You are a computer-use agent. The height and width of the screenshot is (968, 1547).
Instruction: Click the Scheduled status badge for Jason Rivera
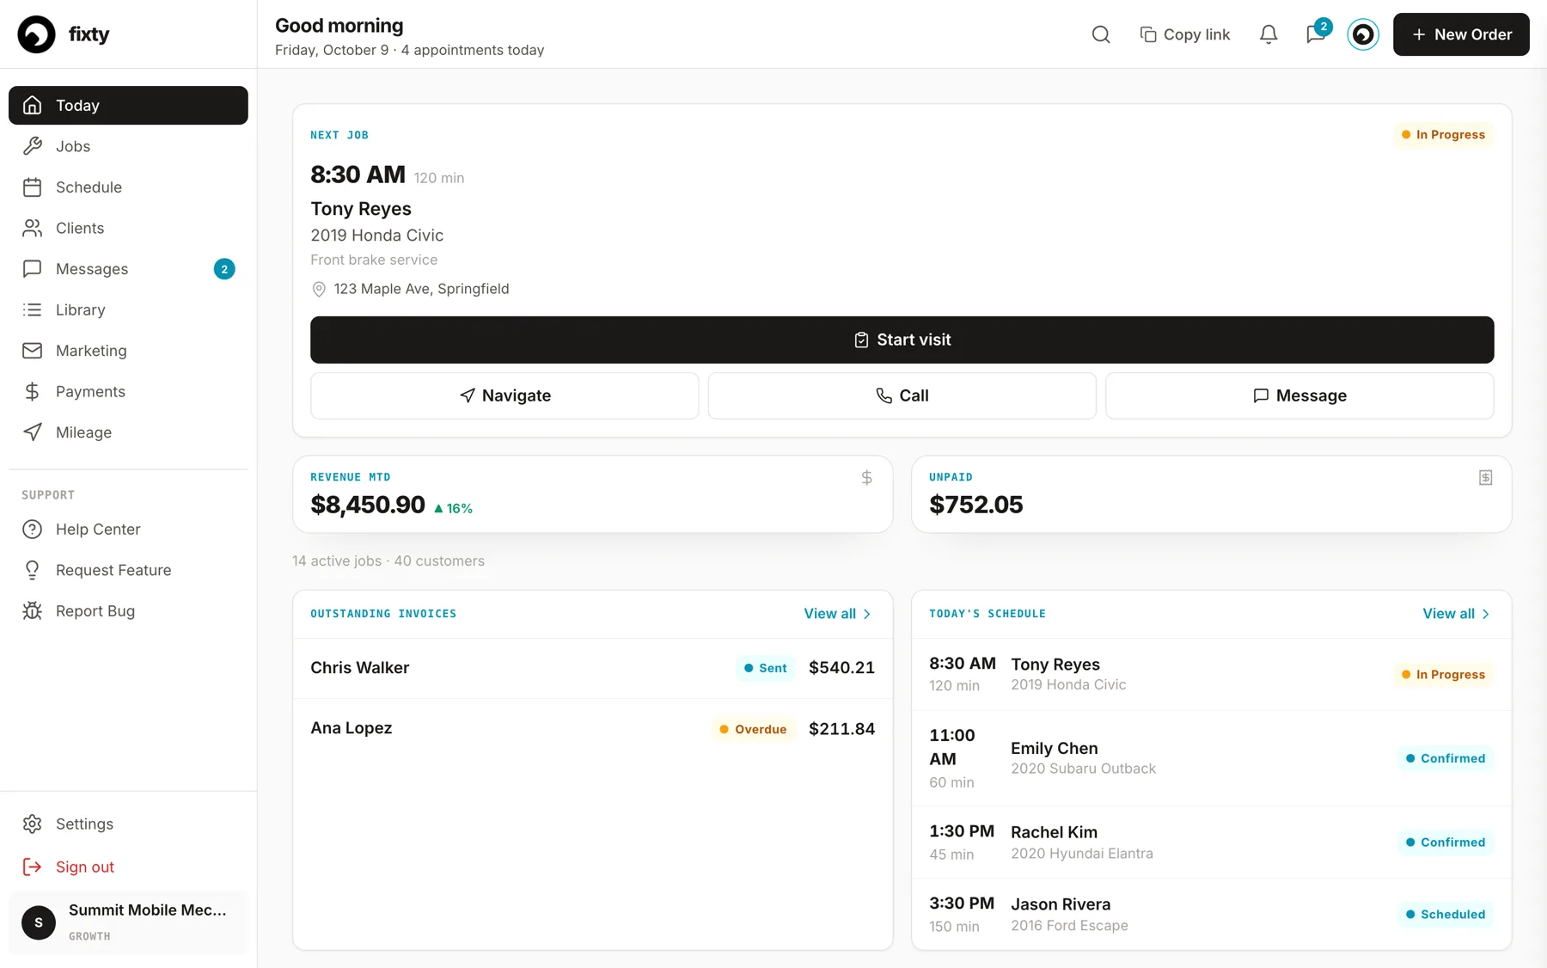1446,915
